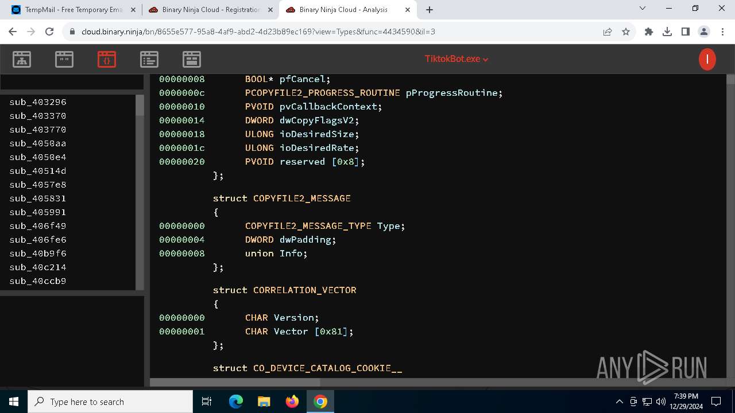
Task: Open the Chrome three-dot menu
Action: (x=722, y=32)
